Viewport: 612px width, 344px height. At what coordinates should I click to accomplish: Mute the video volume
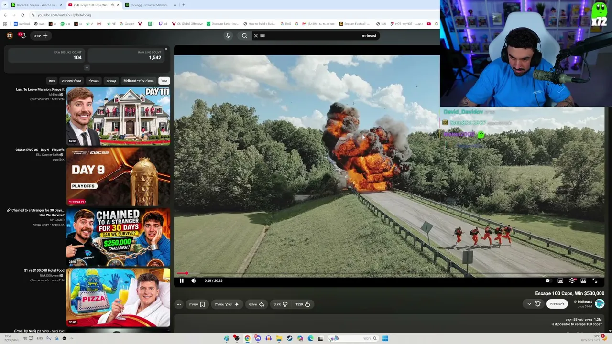coord(194,280)
